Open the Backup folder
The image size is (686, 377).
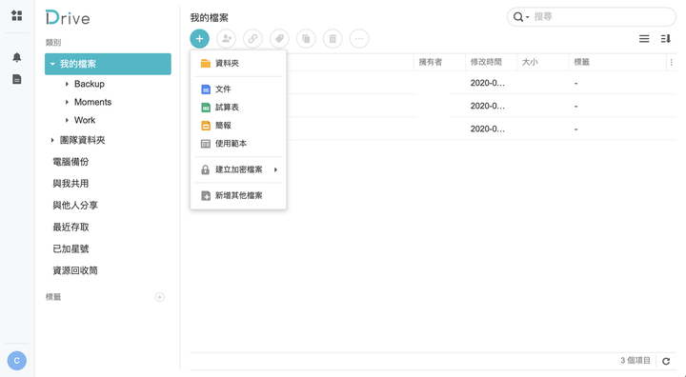point(90,84)
